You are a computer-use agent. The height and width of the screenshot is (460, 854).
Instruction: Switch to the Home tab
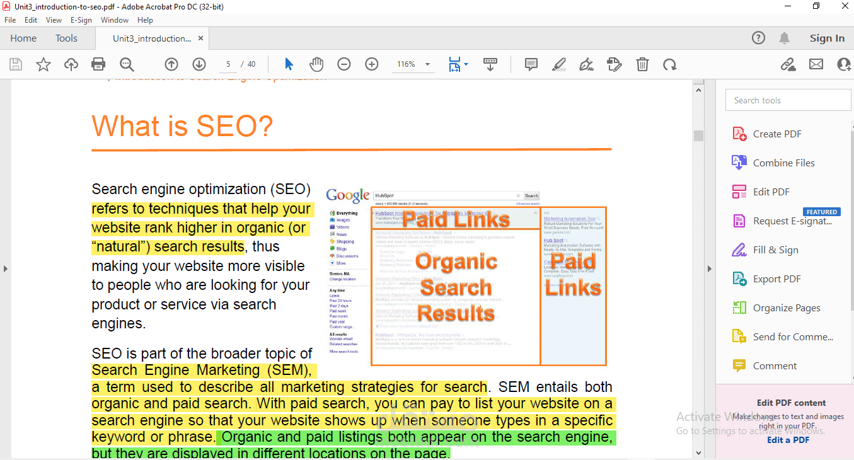click(x=23, y=38)
